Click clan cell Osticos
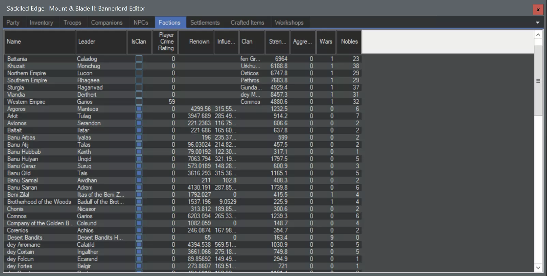The image size is (547, 276). (x=249, y=73)
